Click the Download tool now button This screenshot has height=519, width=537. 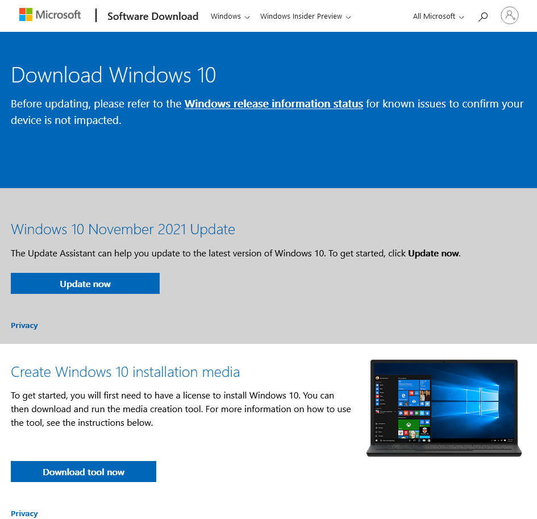tap(83, 471)
